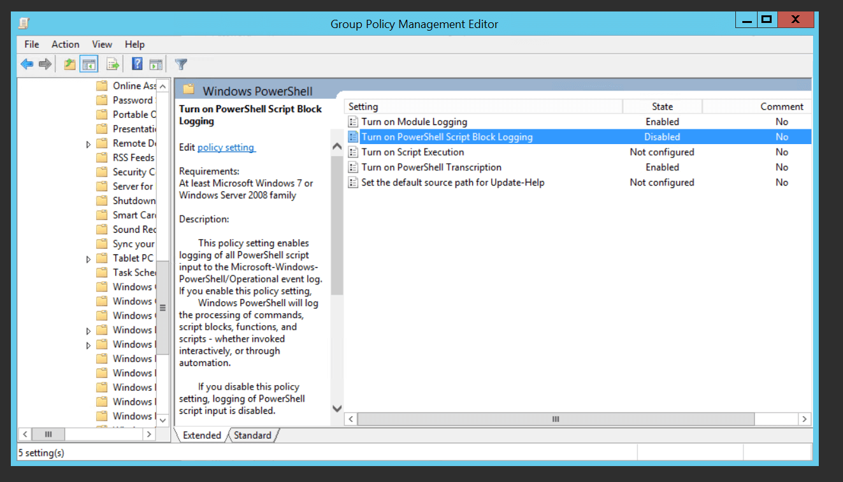The width and height of the screenshot is (843, 482).
Task: Click the folder icon next to "Server for"
Action: [x=101, y=186]
